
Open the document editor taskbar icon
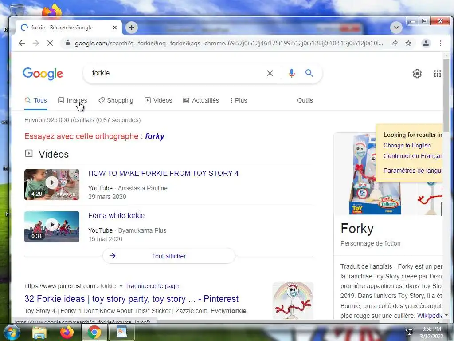tap(122, 333)
